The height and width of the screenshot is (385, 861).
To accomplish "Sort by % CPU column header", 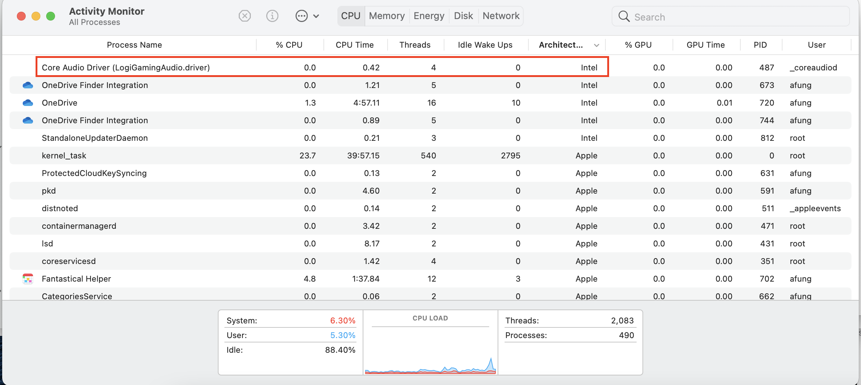I will 289,45.
